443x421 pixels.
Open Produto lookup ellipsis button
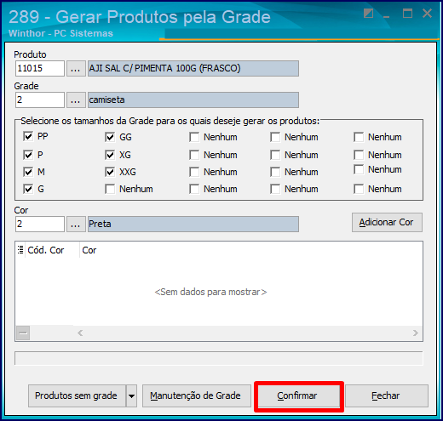76,69
